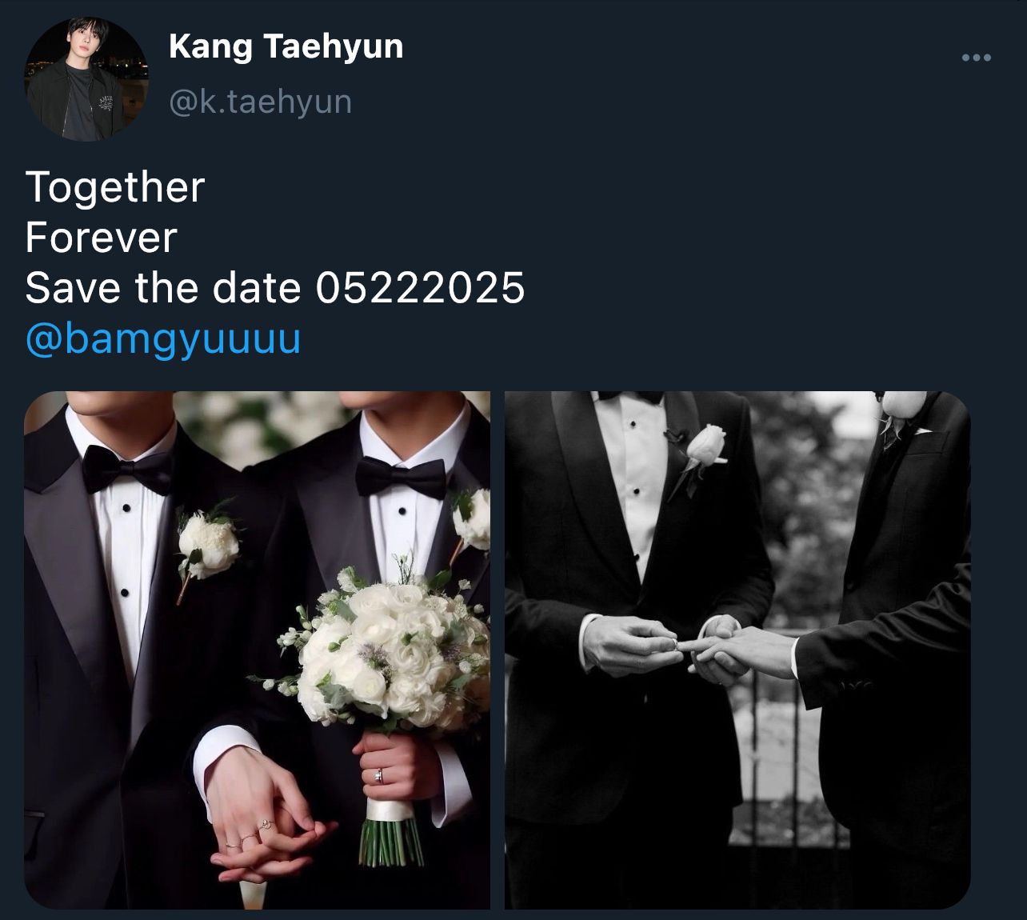Open the Kang Taehyun display name
Viewport: 1027px width, 920px height.
(x=286, y=46)
